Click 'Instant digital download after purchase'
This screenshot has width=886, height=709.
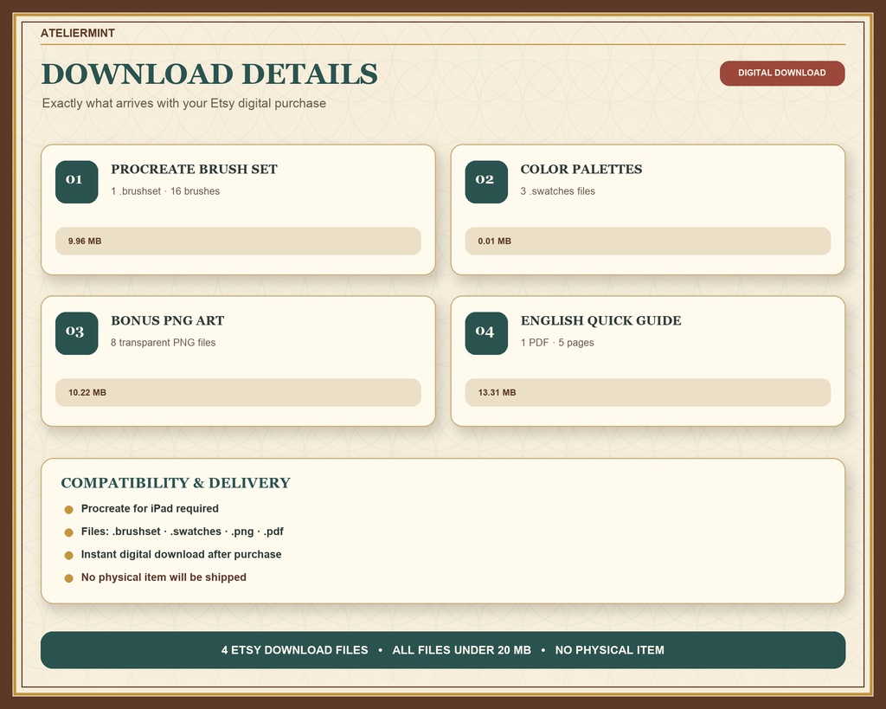pyautogui.click(x=182, y=555)
